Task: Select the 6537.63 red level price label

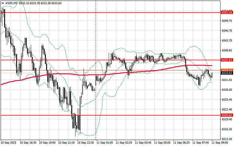Action: pyautogui.click(x=227, y=60)
